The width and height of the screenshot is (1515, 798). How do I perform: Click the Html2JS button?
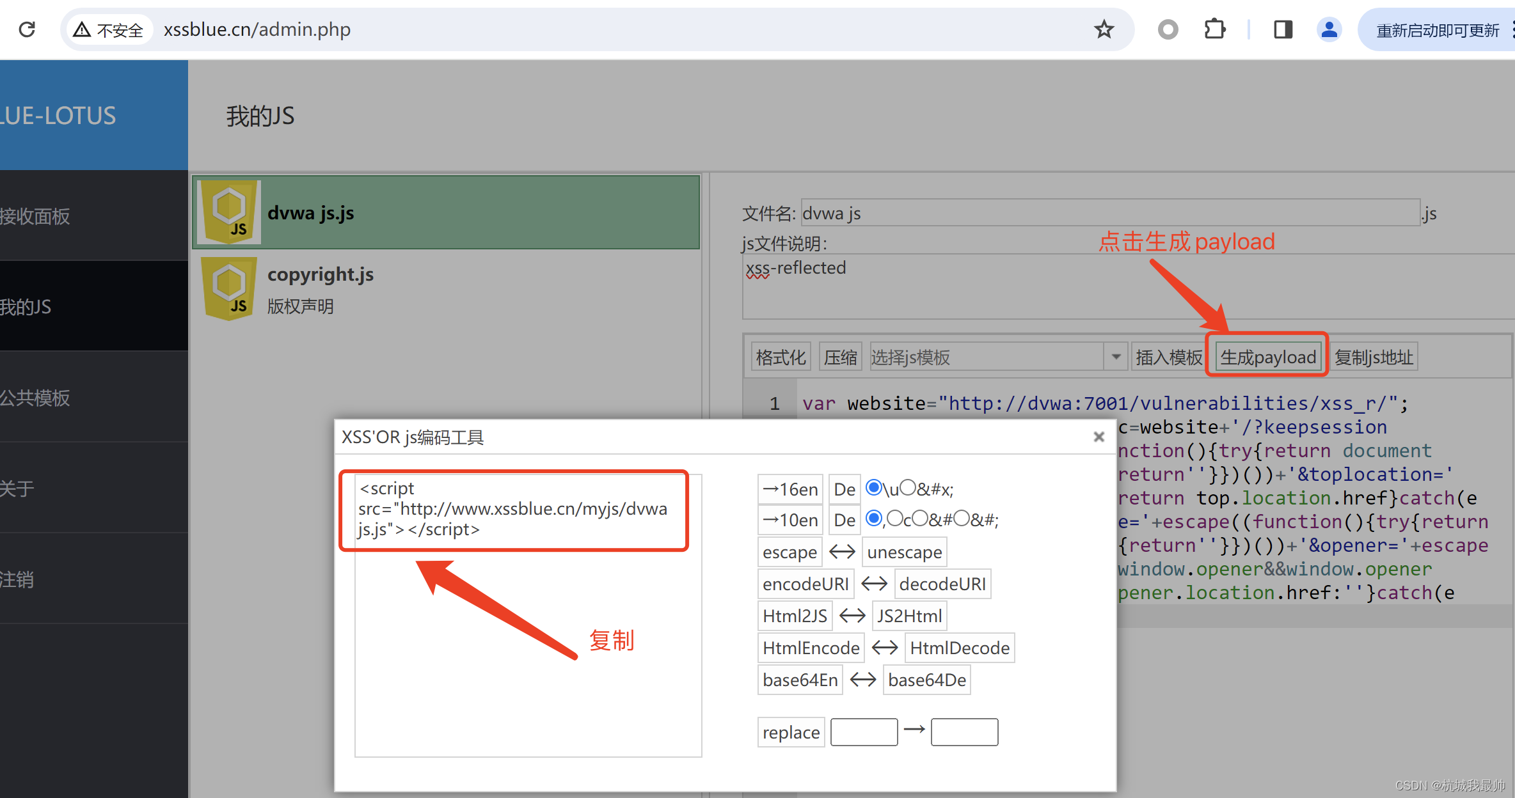pyautogui.click(x=795, y=616)
